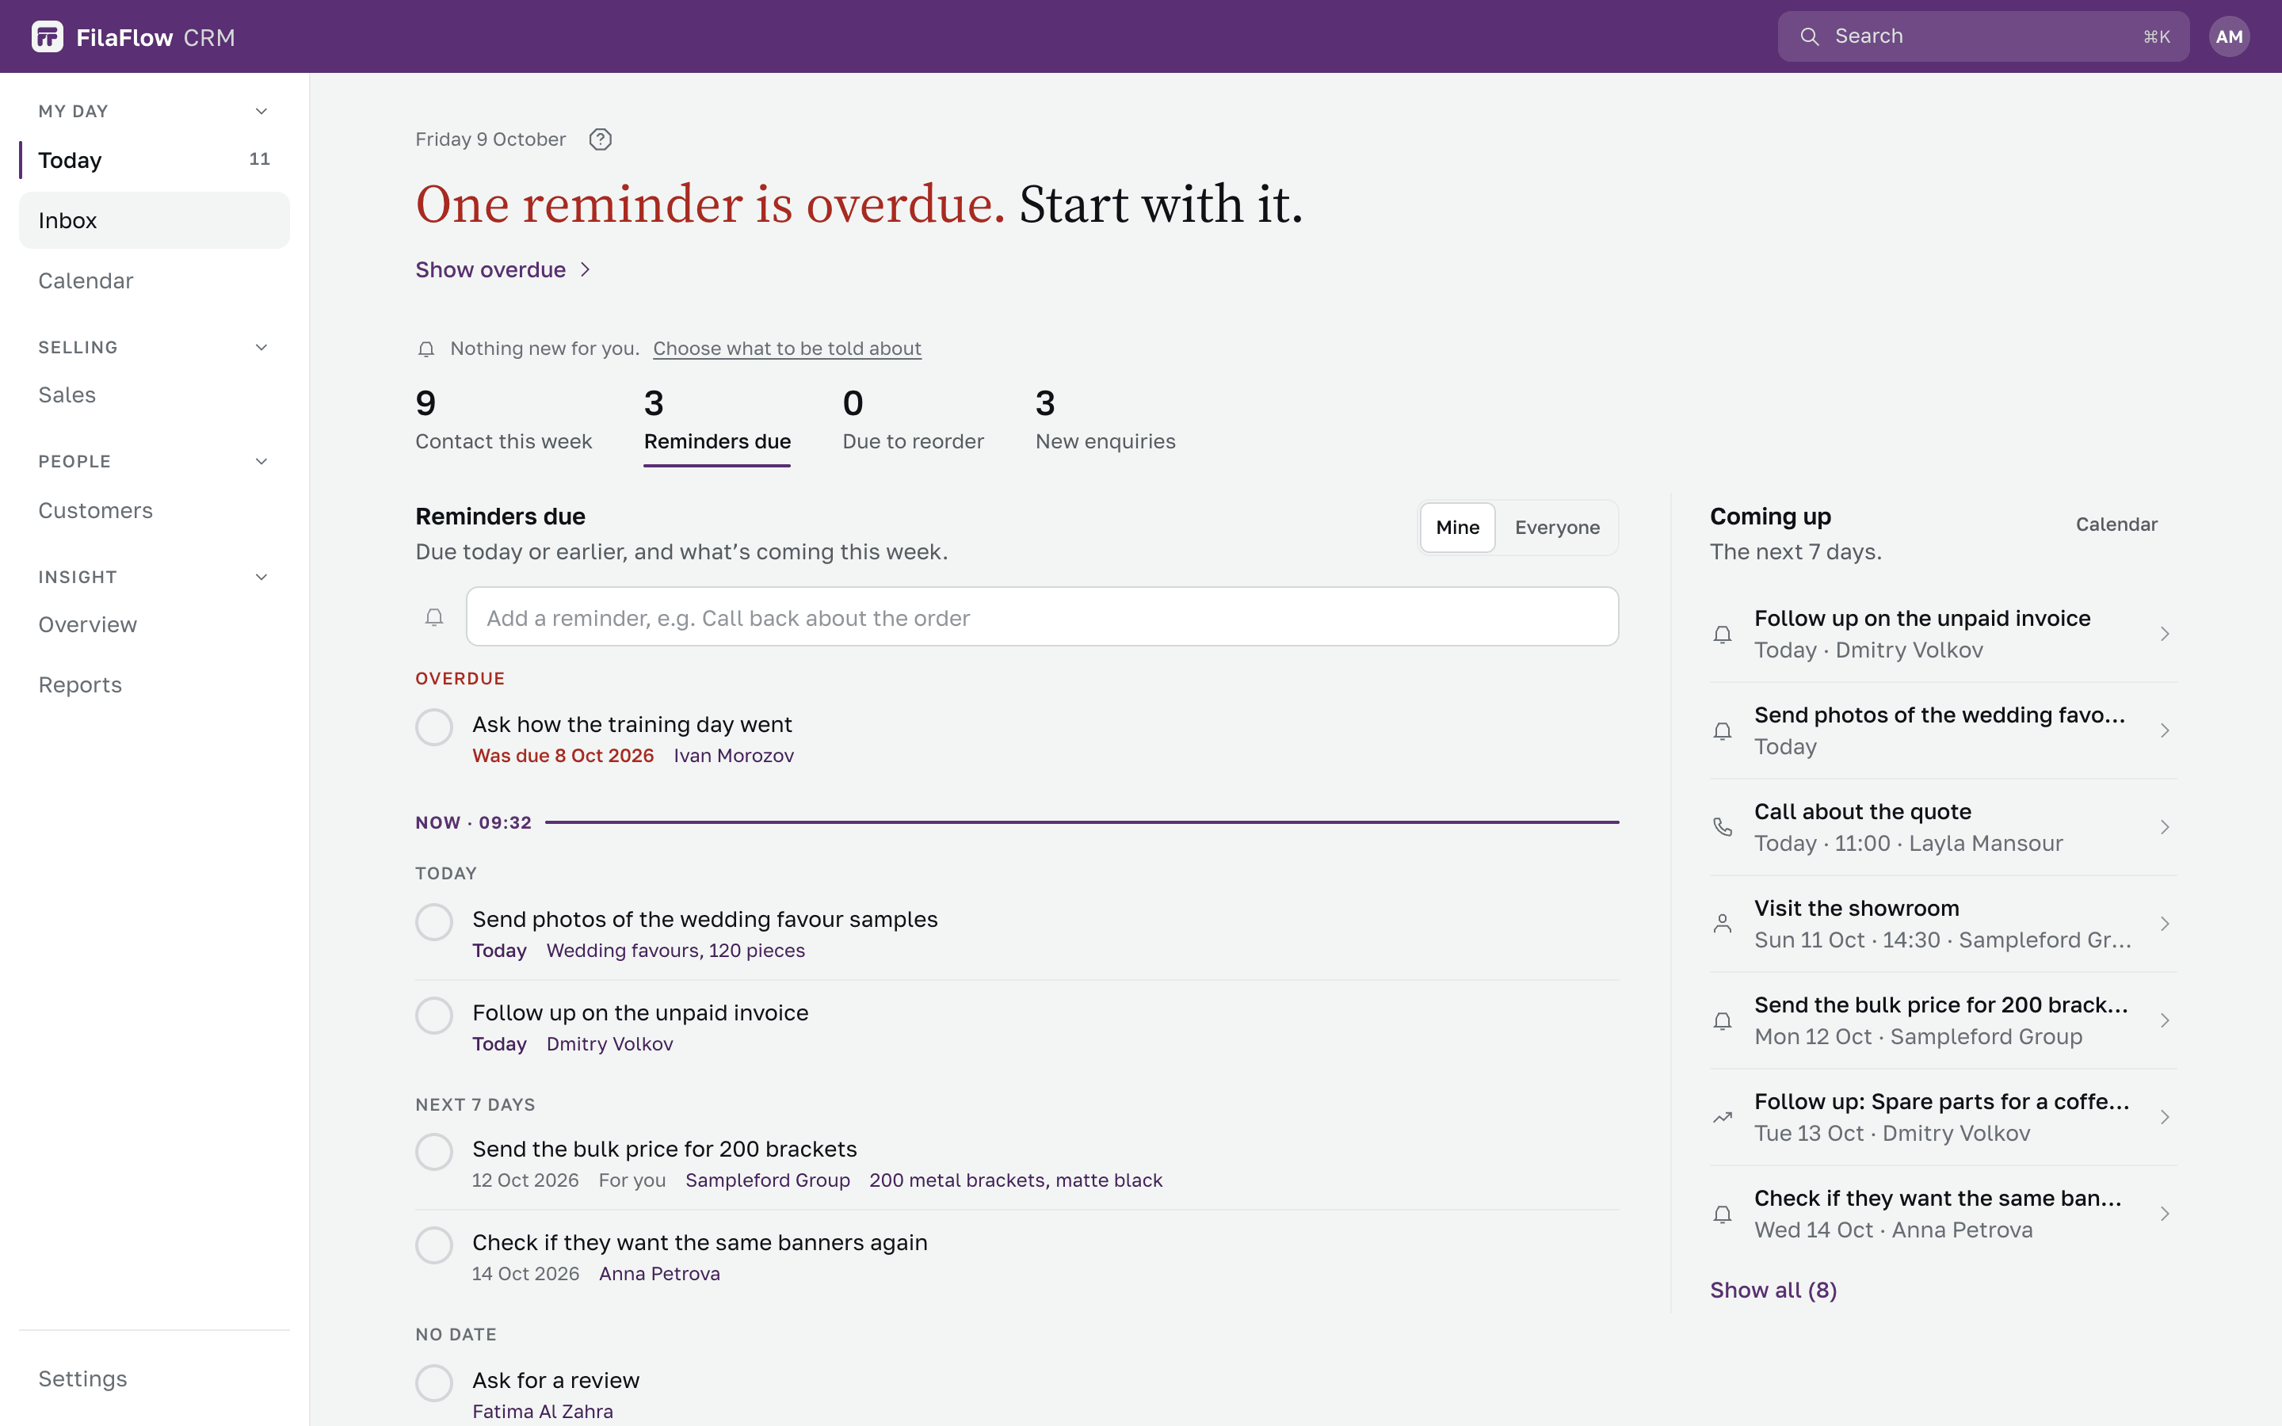Click phone icon for Call about the quote

[1722, 827]
